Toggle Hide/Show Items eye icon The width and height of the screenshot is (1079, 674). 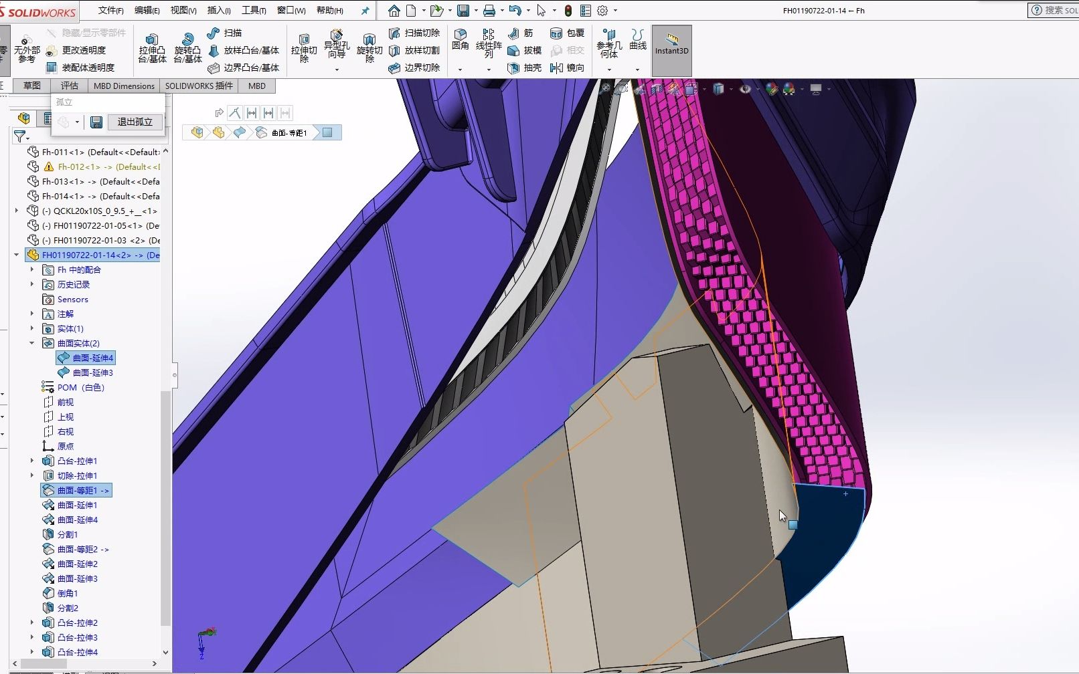pos(745,88)
